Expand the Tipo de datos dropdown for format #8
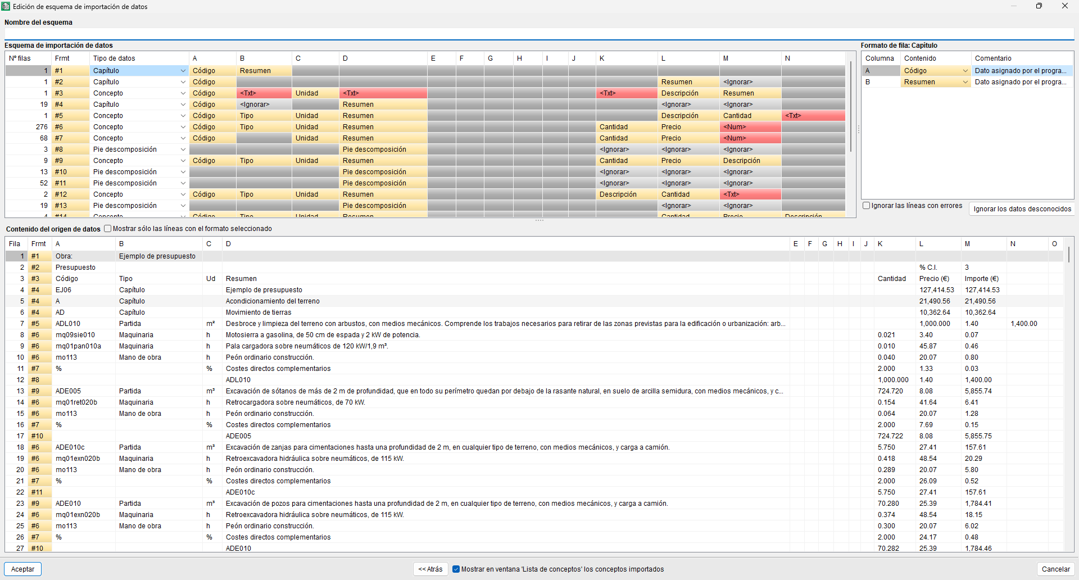This screenshot has height=580, width=1079. click(183, 149)
